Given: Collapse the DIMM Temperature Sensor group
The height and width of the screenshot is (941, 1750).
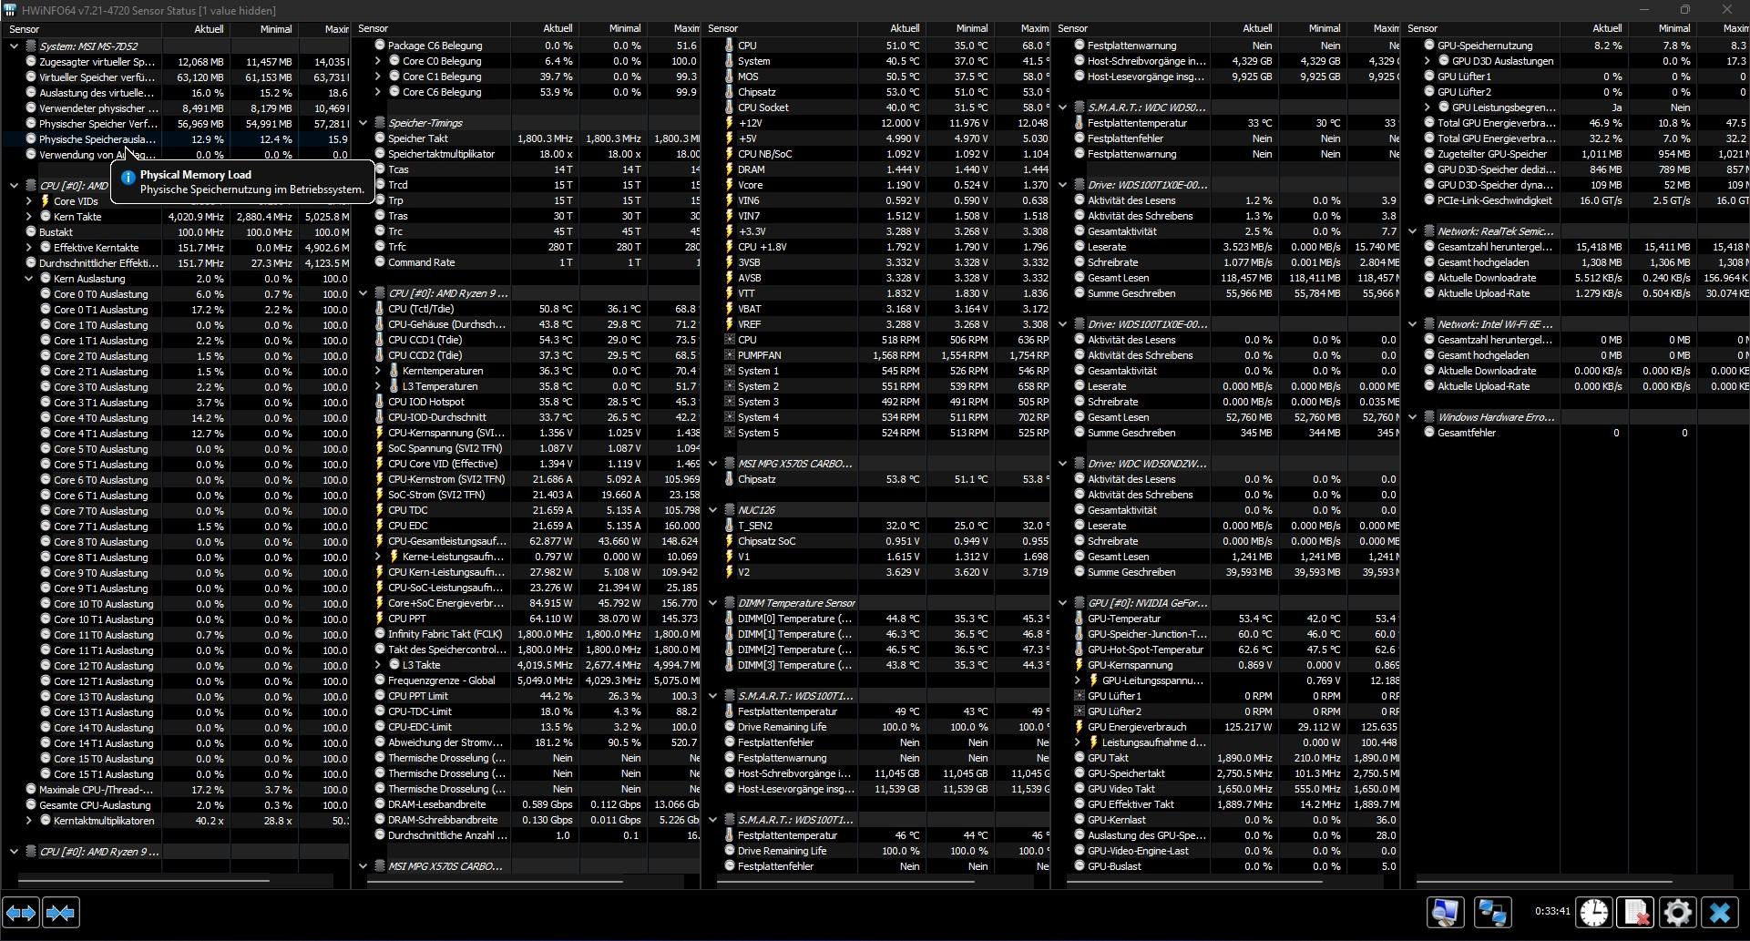Looking at the screenshot, I should coord(713,603).
